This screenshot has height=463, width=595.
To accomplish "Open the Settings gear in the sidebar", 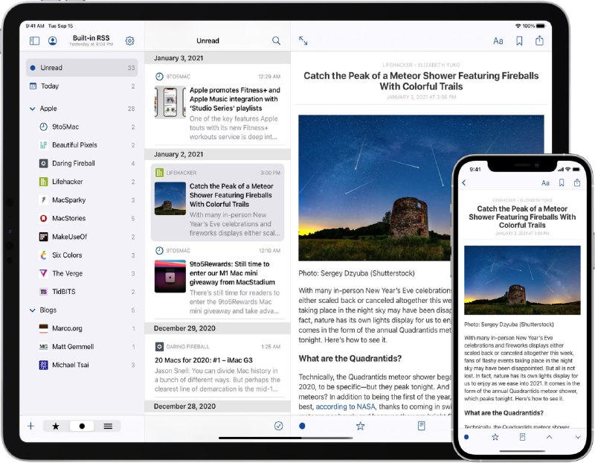I will click(x=129, y=41).
